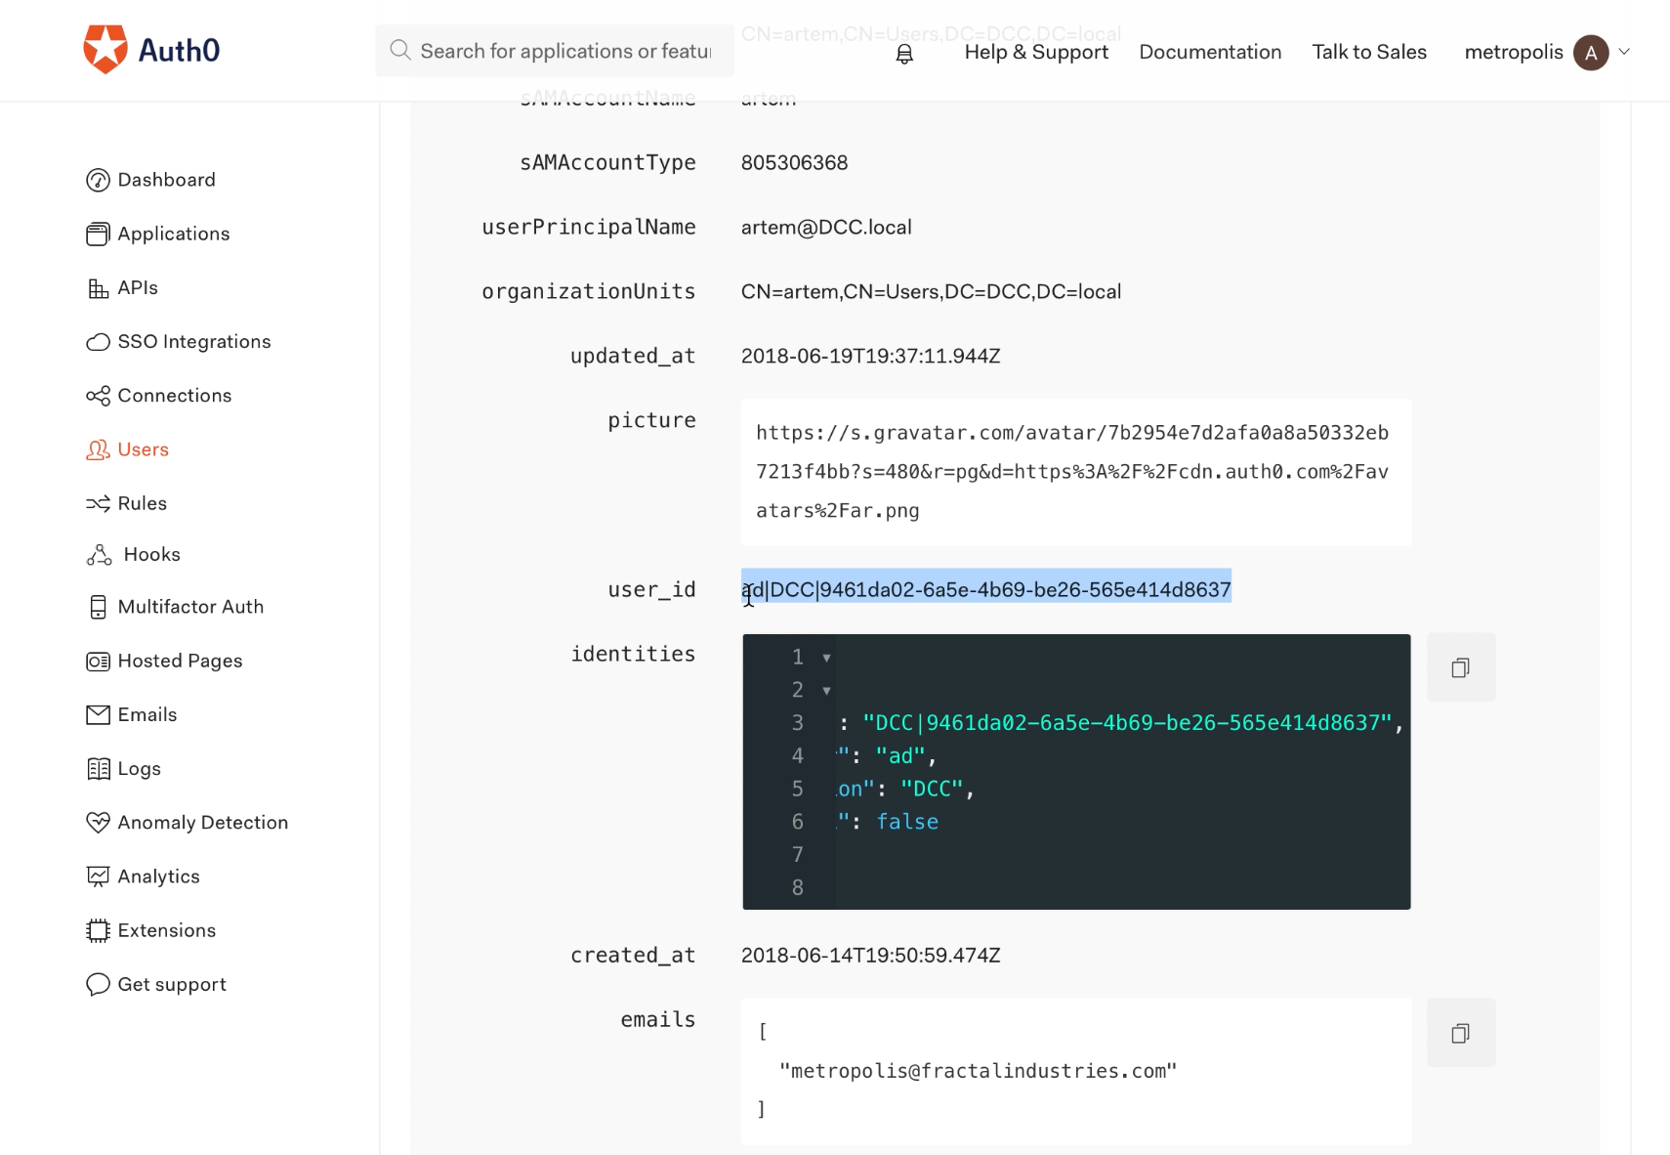Select Users in the sidebar
Image resolution: width=1670 pixels, height=1155 pixels.
[x=144, y=449]
